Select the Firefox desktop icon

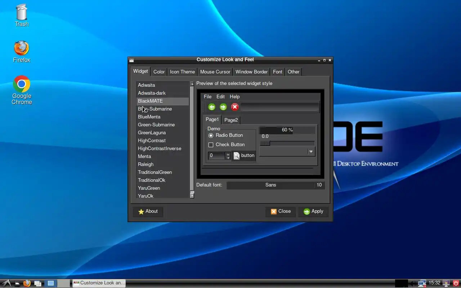pos(22,51)
